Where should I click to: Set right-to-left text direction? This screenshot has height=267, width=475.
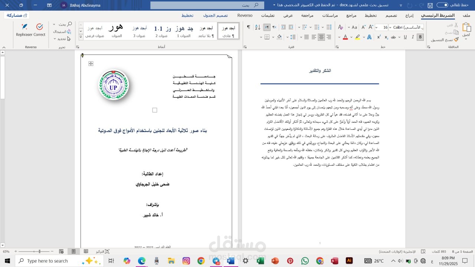[267, 27]
